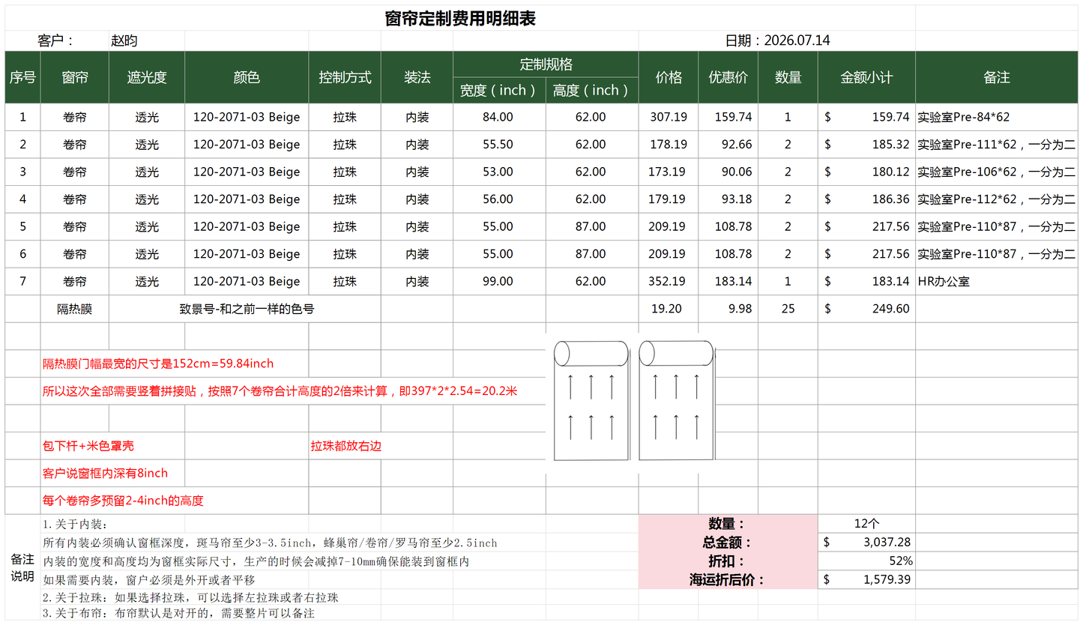Click the price 178.19
Screen dimensions: 1083x625
point(668,145)
